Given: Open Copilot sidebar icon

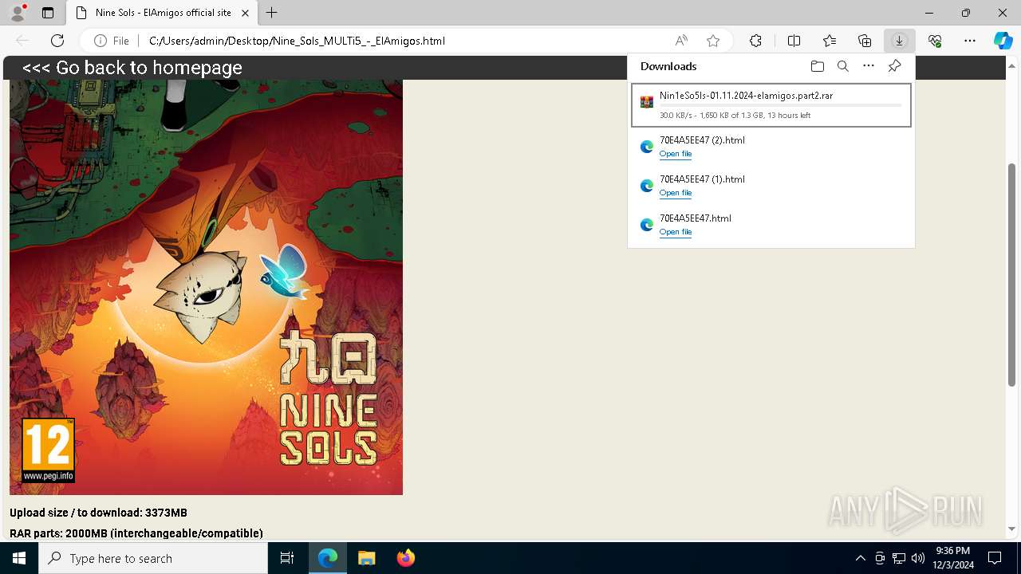Looking at the screenshot, I should click(x=1003, y=41).
